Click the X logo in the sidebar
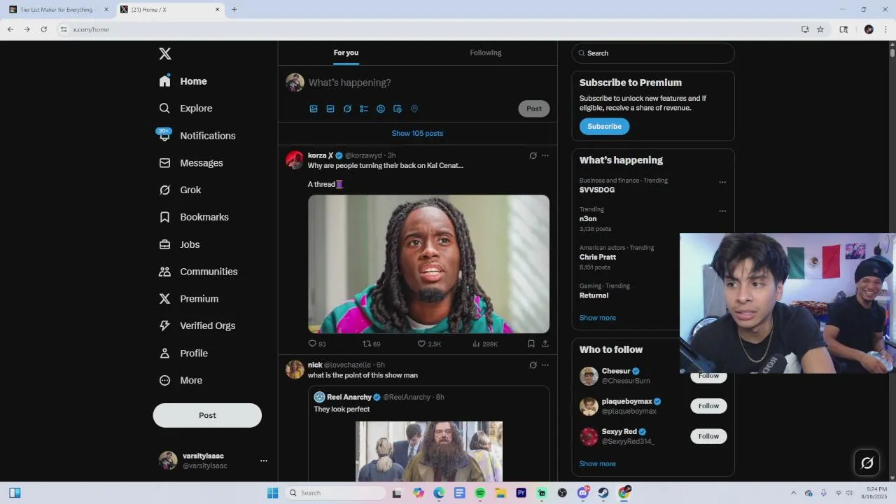Screen dimensions: 896x504 click(x=165, y=54)
